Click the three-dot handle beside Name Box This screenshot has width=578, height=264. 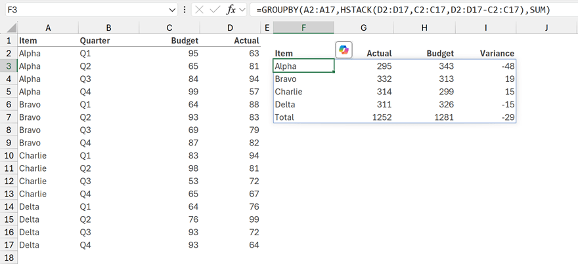click(185, 10)
